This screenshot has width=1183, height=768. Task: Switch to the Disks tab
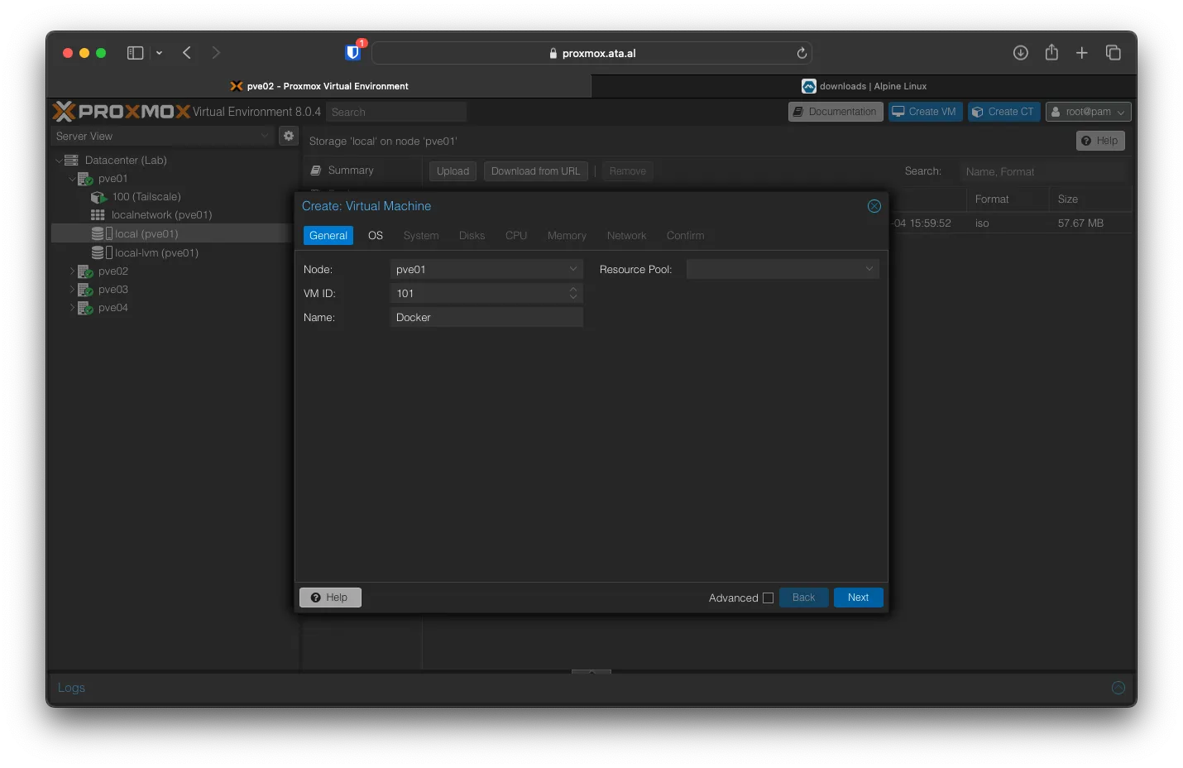(x=472, y=236)
